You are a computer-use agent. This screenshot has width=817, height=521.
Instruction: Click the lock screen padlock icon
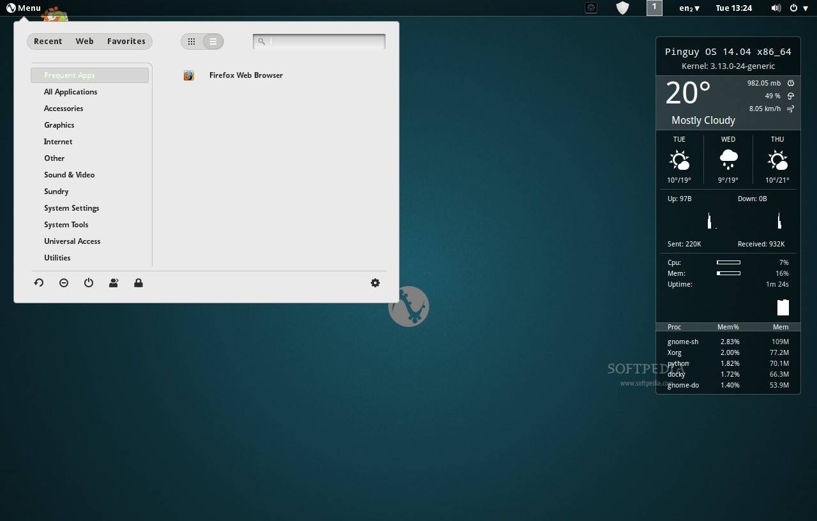(x=139, y=283)
